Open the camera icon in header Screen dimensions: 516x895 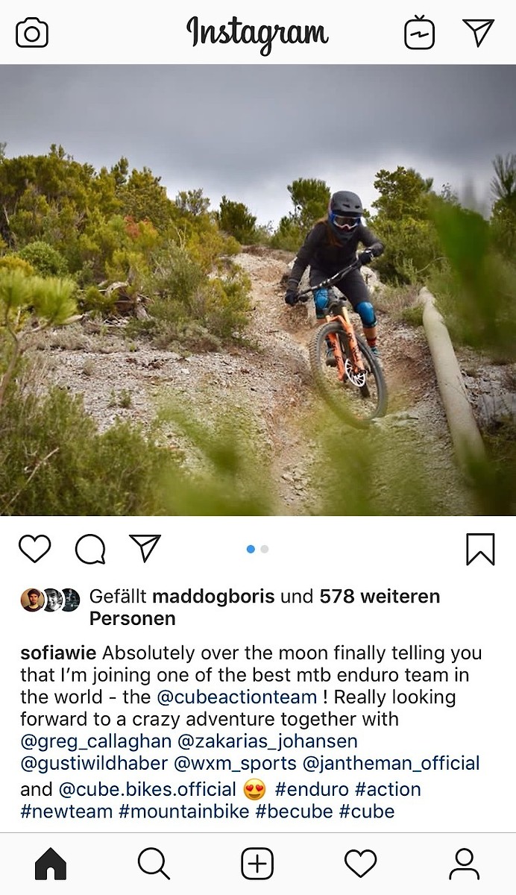tap(32, 33)
